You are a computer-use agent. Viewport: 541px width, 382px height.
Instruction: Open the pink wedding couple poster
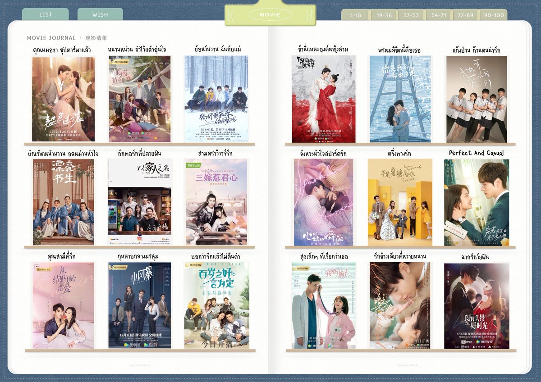point(63,99)
